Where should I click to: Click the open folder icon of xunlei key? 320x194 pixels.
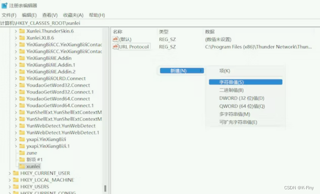(x=22, y=166)
